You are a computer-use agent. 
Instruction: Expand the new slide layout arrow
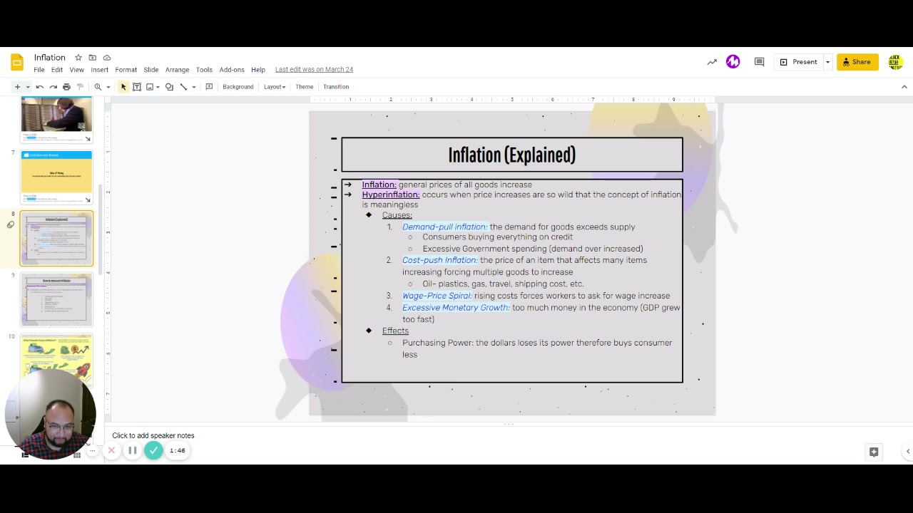pos(28,87)
